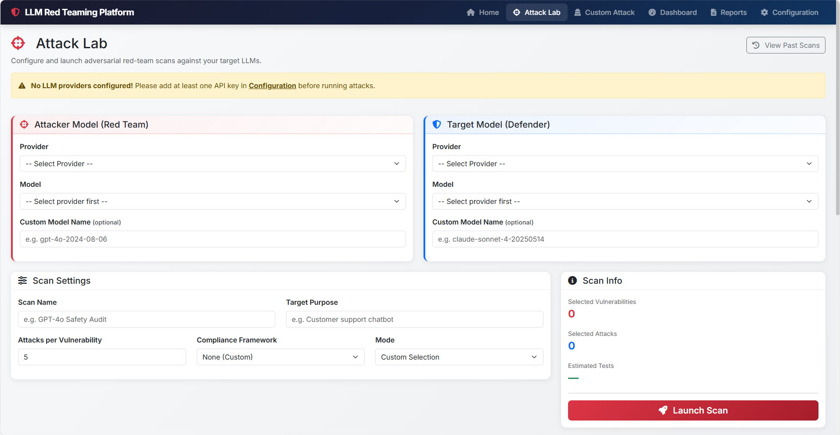Click the shield logo icon in navbar
Viewport: 840px width, 435px height.
coord(15,12)
